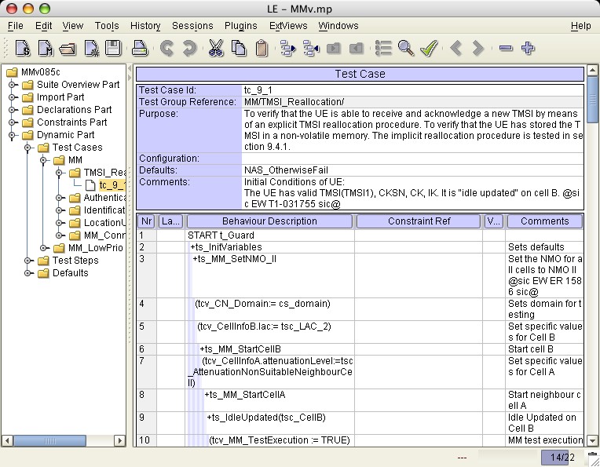Open the Plugins menu

pyautogui.click(x=240, y=26)
